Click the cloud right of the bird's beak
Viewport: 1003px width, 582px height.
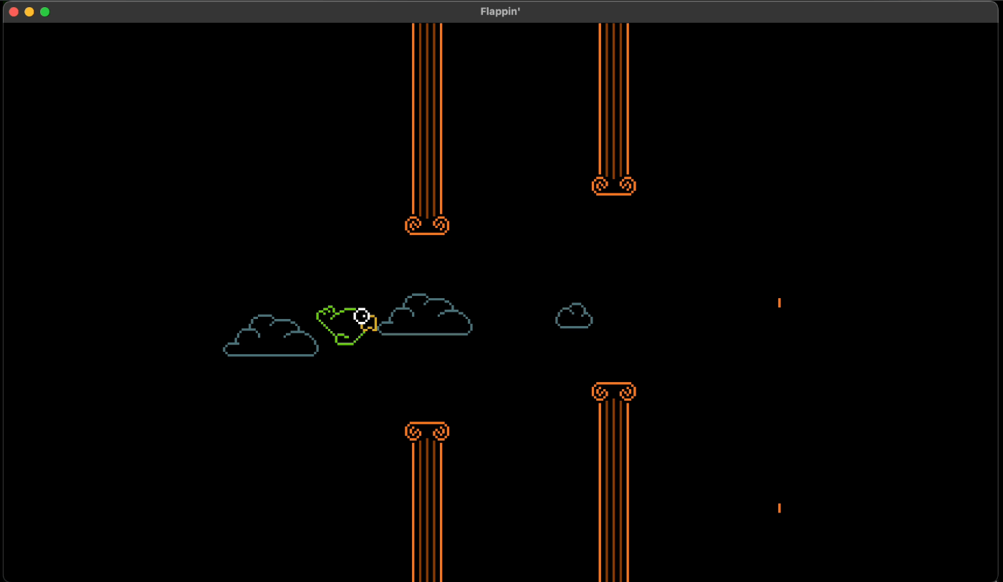click(425, 315)
